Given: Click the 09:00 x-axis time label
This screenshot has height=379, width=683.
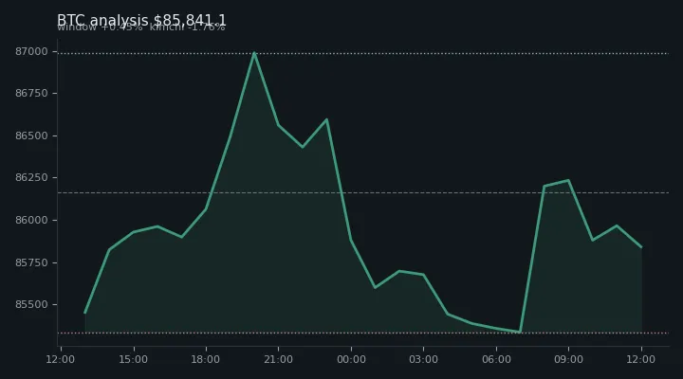Looking at the screenshot, I should pyautogui.click(x=568, y=359).
